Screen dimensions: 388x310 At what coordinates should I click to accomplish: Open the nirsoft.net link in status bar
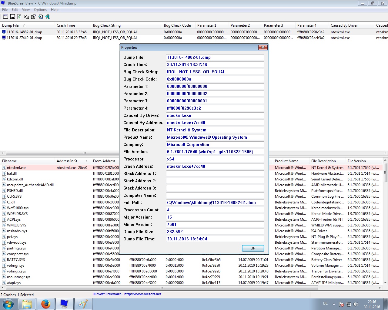(143, 294)
